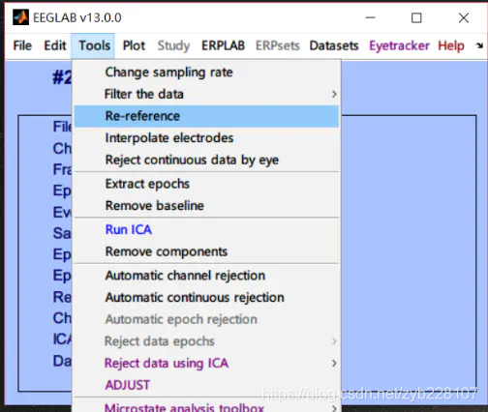Image resolution: width=488 pixels, height=412 pixels.
Task: Click the MATLAB logo icon in title bar
Action: tap(20, 17)
